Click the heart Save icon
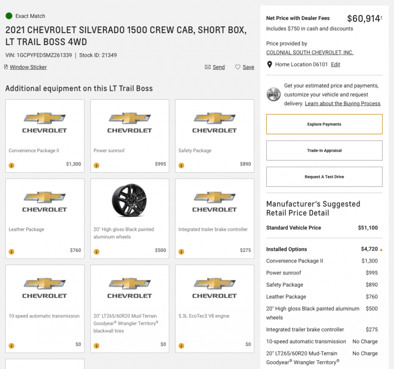This screenshot has height=369, width=394. [x=237, y=67]
